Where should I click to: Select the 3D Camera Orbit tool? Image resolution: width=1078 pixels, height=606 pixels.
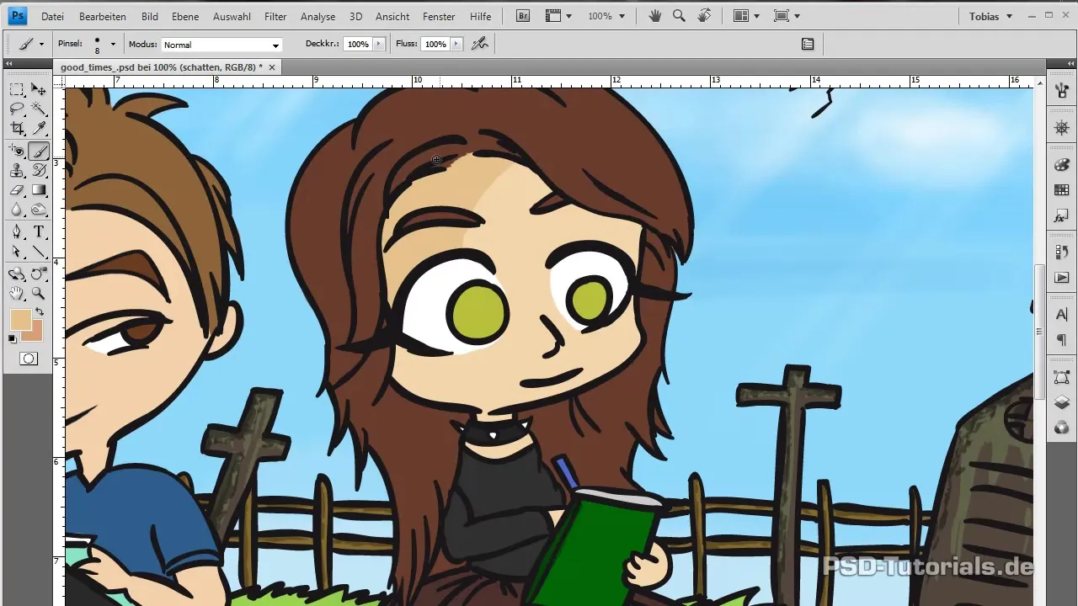click(x=39, y=274)
